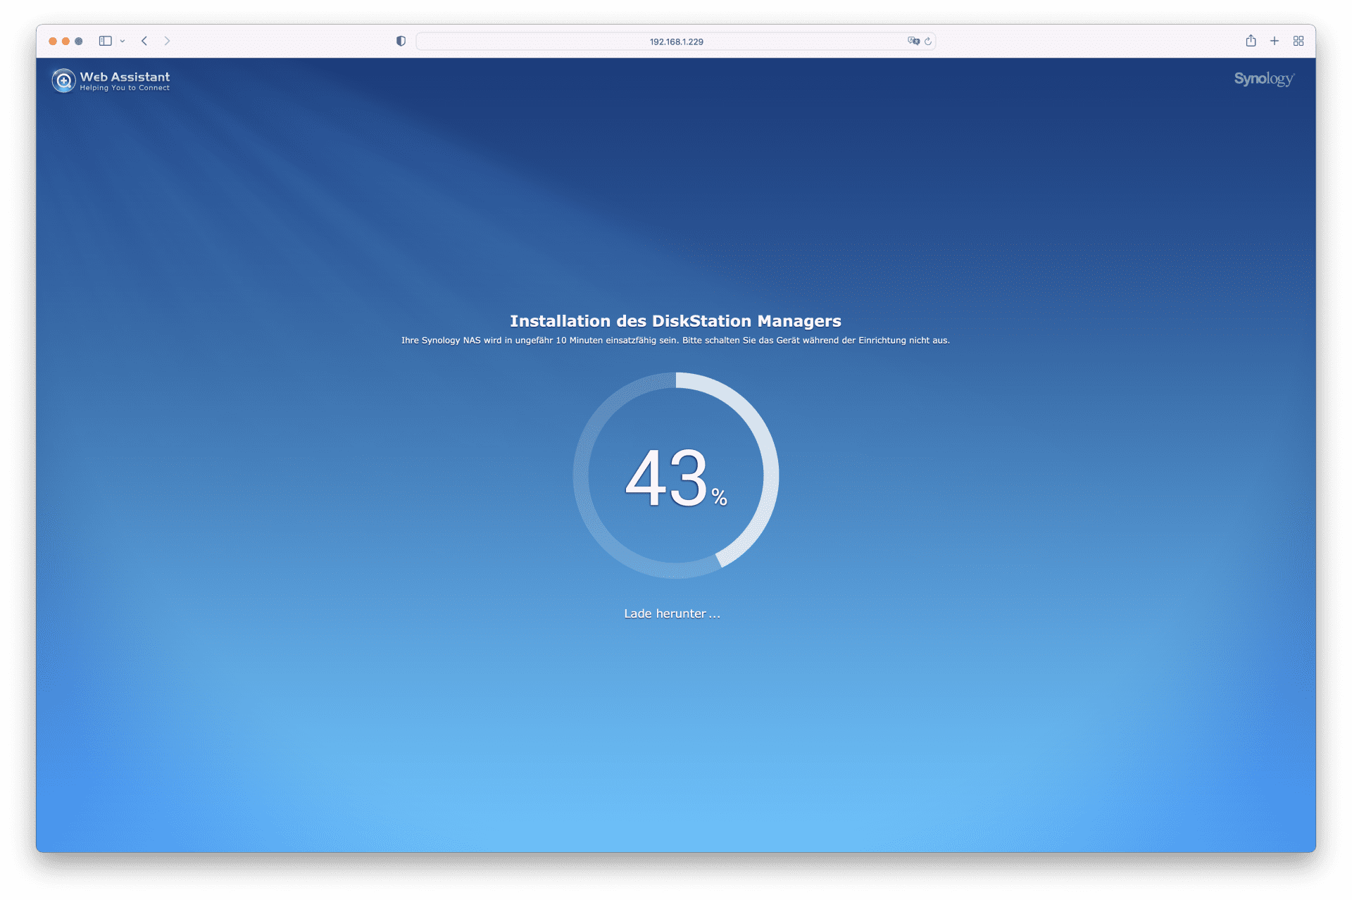Click the 'Lade herunter ...' status text

click(x=672, y=613)
